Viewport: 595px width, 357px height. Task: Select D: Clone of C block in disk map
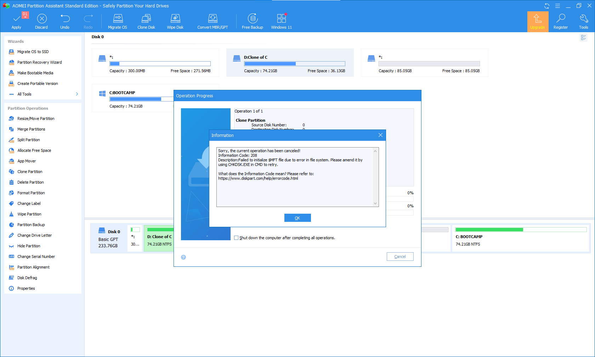tap(159, 239)
